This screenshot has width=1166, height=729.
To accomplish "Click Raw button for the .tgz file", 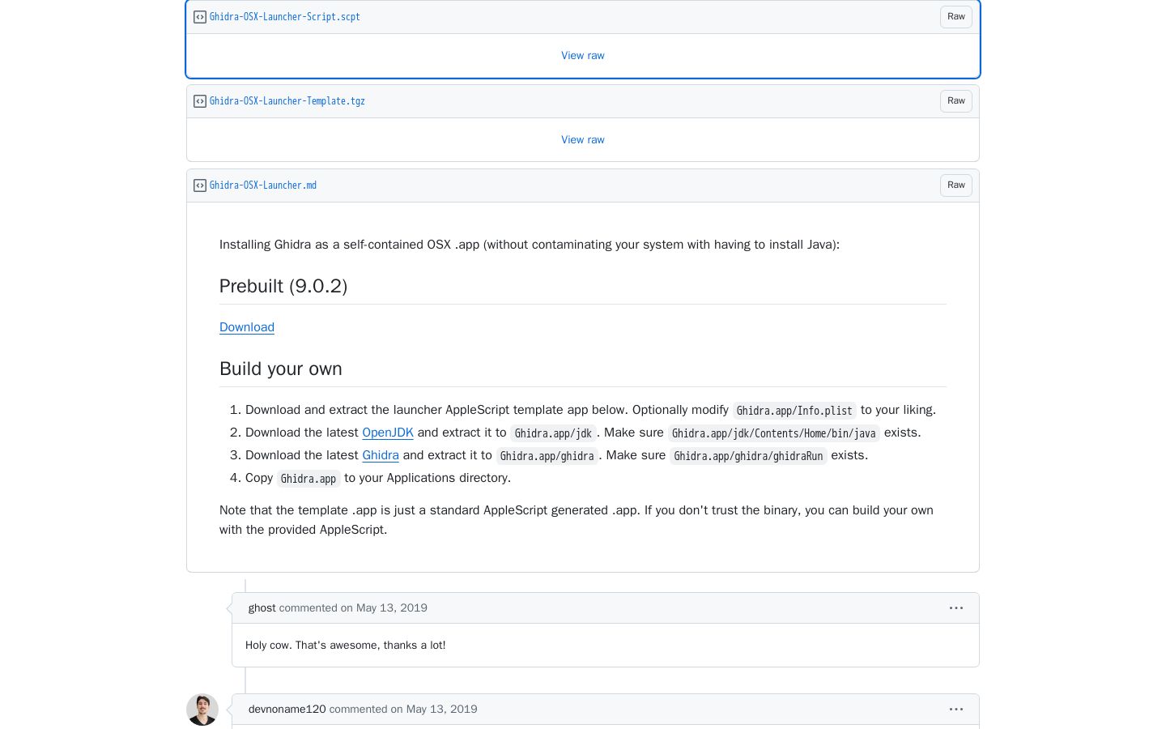I will [956, 101].
